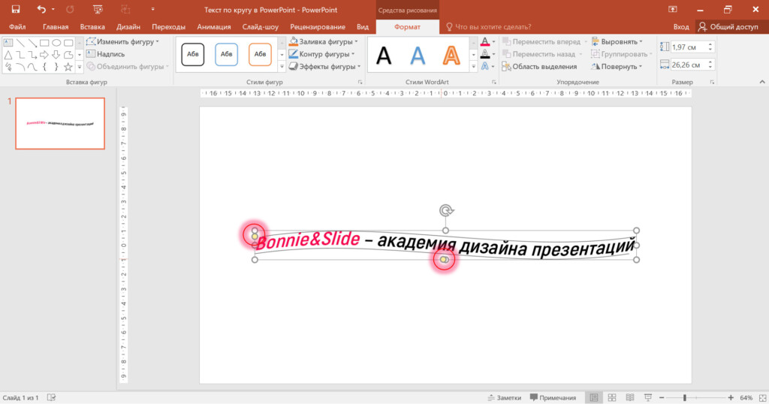The image size is (769, 404).
Task: Open the Заливка фигуры fill dropdown
Action: tap(323, 41)
